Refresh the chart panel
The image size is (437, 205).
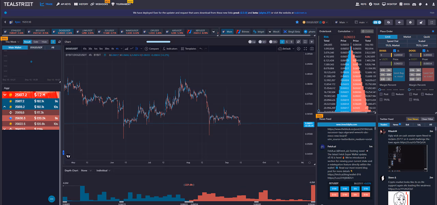pyautogui.click(x=299, y=42)
